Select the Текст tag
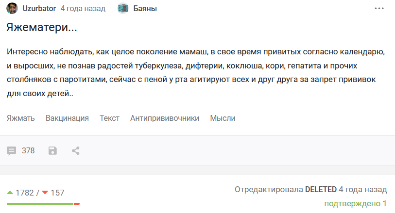Screen dimensions: 395x213 (109, 118)
